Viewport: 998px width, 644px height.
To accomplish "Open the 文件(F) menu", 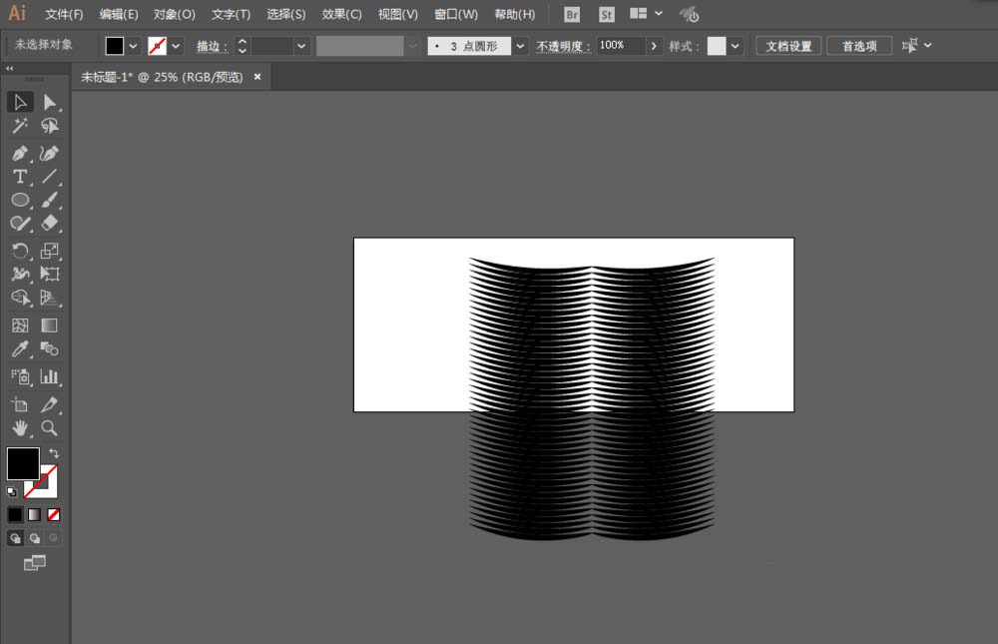I will (x=64, y=14).
